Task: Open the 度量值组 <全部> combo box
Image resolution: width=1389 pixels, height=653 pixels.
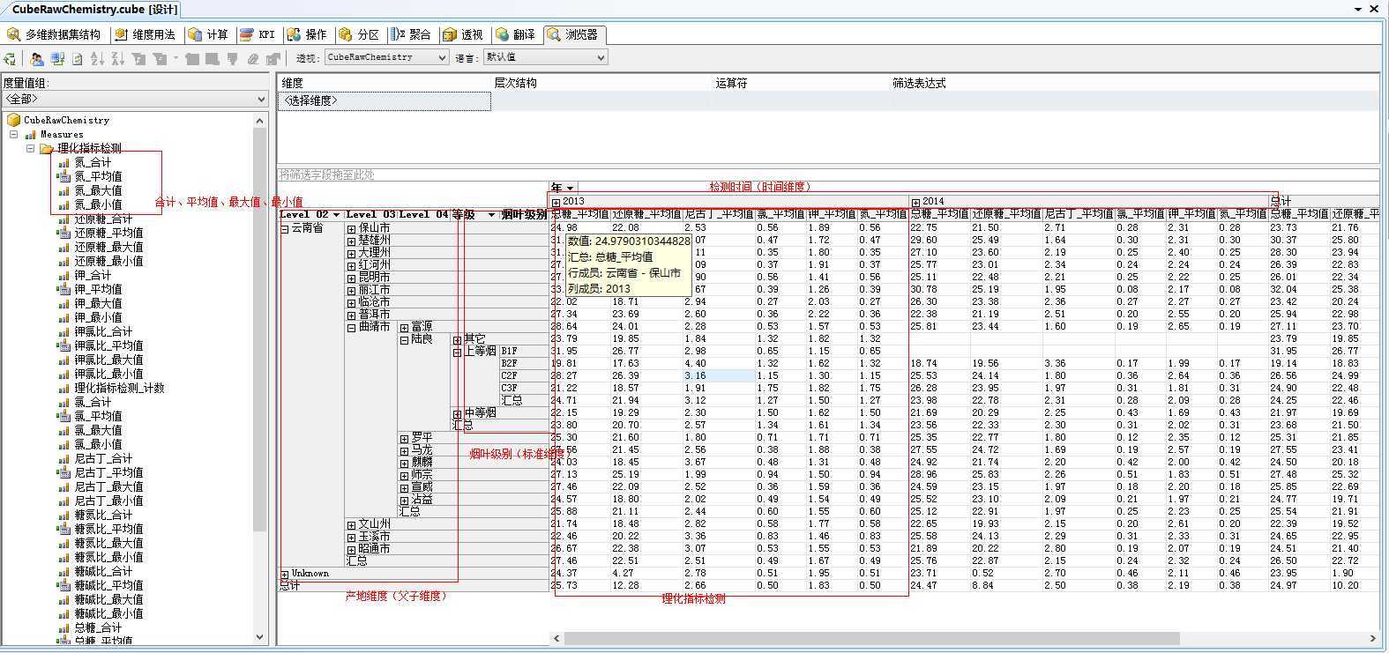Action: point(135,99)
